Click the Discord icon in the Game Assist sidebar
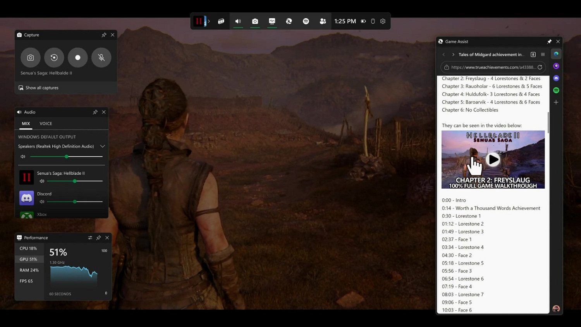This screenshot has width=581, height=327. [556, 78]
